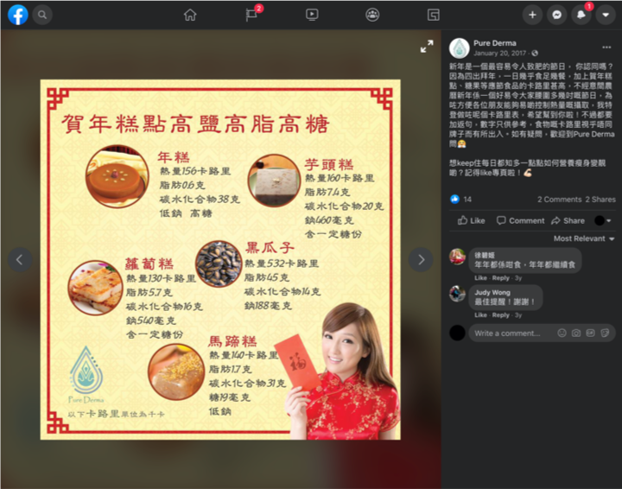The image size is (622, 489).
Task: Toggle Like on Judy Wong's comment
Action: point(480,314)
